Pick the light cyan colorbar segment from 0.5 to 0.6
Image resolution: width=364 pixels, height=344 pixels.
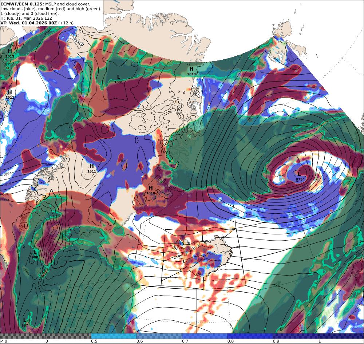pos(114,336)
